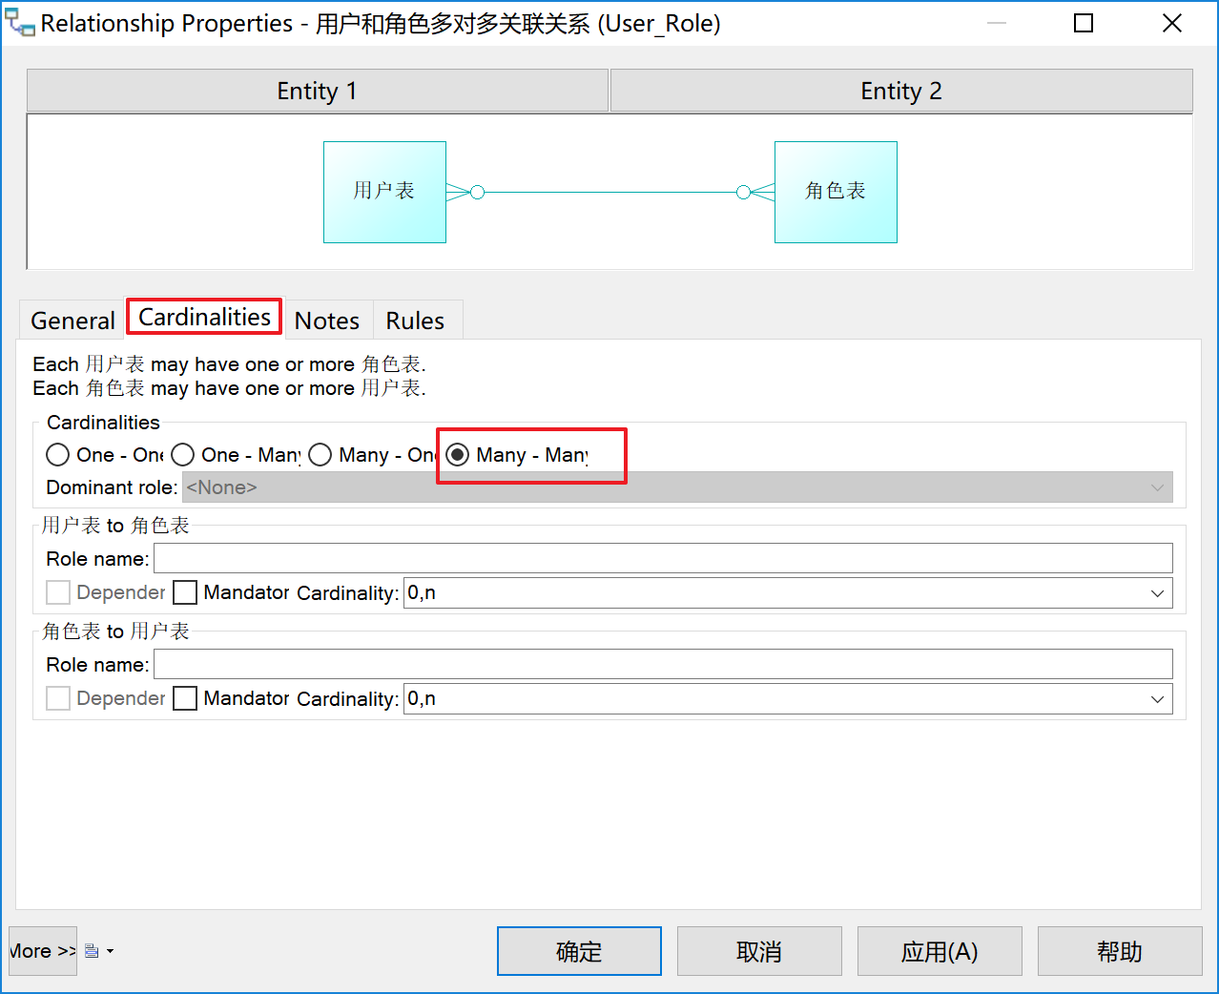Click the Entity 1 header button
Viewport: 1219px width, 994px height.
(x=318, y=91)
